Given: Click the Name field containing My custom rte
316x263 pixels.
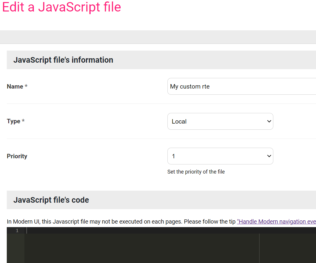Looking at the screenshot, I should coord(242,86).
